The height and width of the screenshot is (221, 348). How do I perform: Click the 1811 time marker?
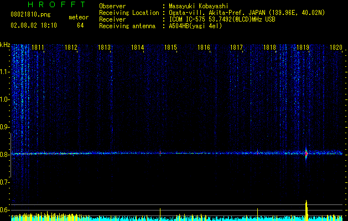[x=38, y=48]
